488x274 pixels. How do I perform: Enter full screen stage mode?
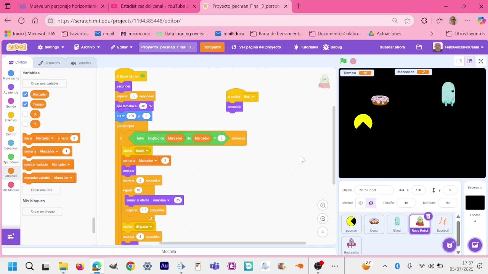click(x=481, y=61)
